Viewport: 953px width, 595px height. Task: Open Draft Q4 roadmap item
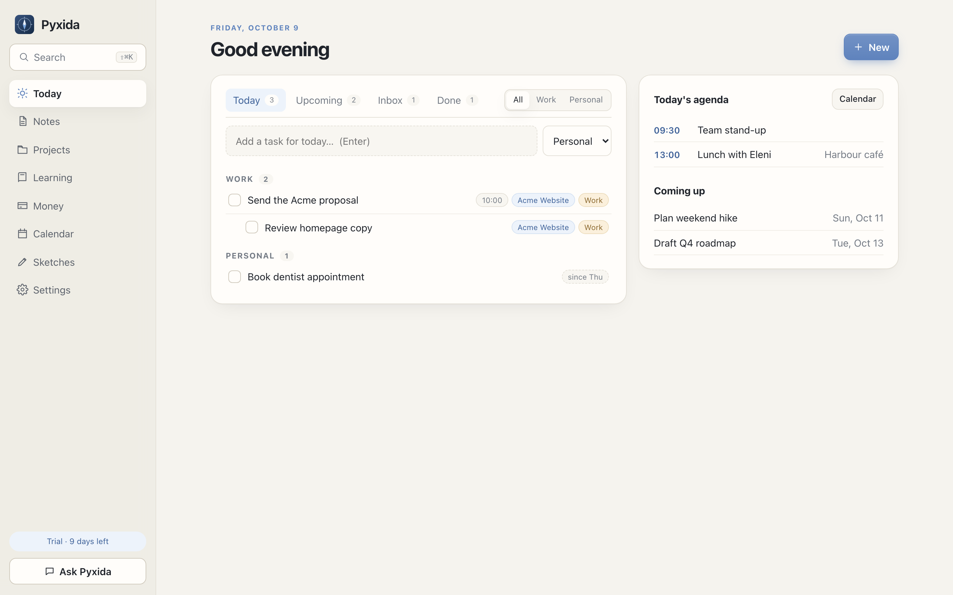tap(768, 243)
